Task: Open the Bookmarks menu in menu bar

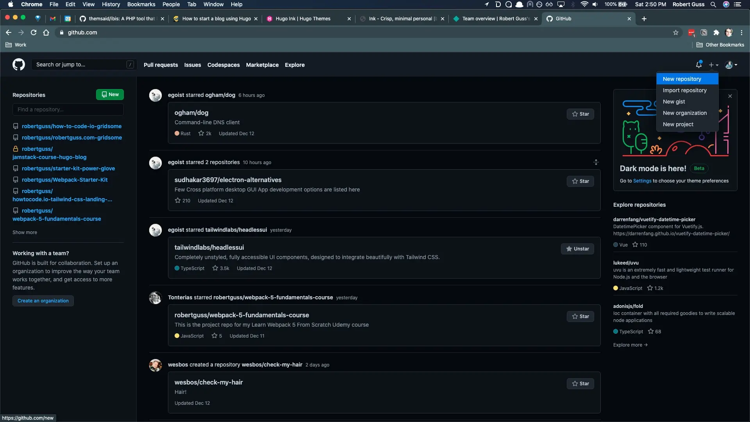Action: point(141,4)
